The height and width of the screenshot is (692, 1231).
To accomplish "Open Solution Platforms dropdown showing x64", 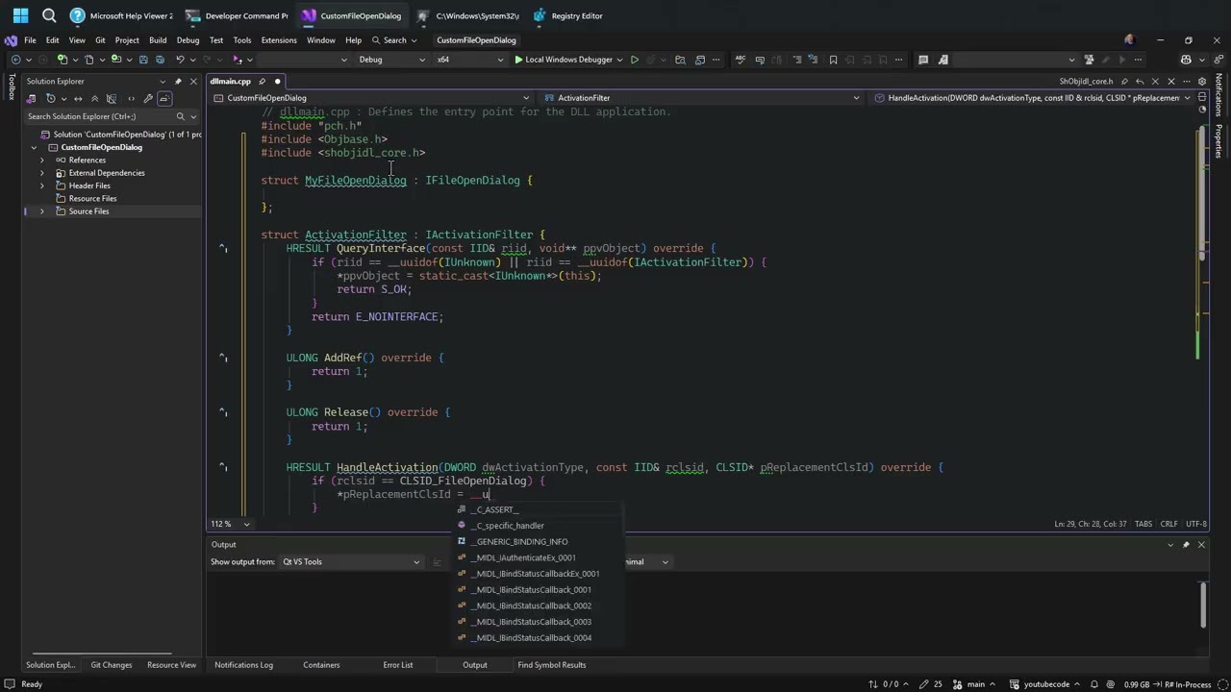I will tap(469, 60).
